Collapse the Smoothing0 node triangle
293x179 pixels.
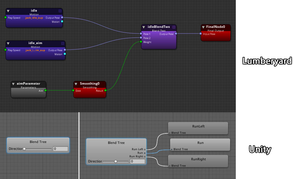coord(76,84)
